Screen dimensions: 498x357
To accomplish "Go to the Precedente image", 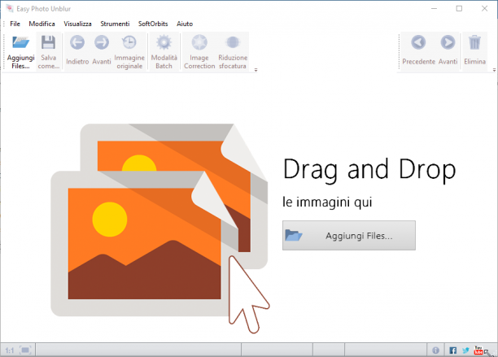I will (418, 42).
